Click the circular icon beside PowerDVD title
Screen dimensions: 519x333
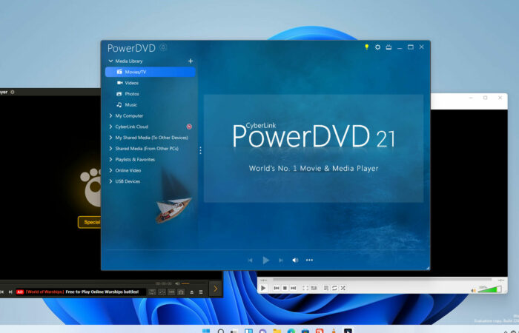tap(163, 47)
